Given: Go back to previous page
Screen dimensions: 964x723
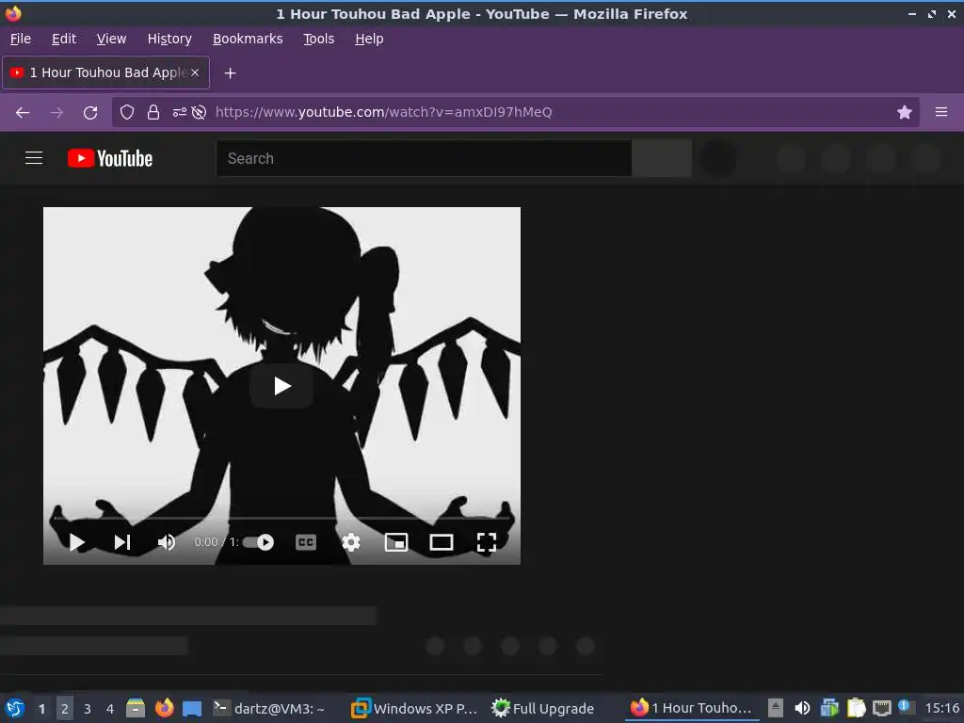Looking at the screenshot, I should (23, 112).
